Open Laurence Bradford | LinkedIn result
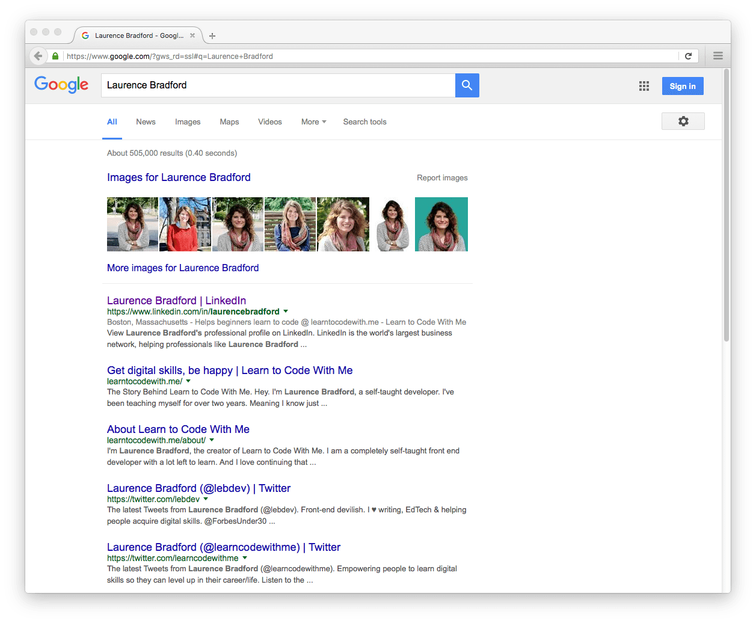 [x=176, y=300]
